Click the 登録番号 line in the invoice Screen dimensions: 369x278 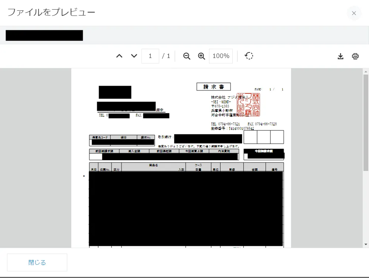[232, 129]
